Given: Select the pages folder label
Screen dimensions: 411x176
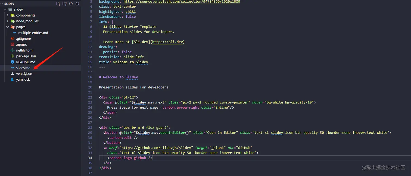Looking at the screenshot, I should (21, 27).
